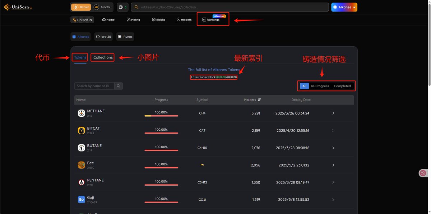Open the gas fee indicator
Screen dimensions: 431x214
click(x=122, y=7)
